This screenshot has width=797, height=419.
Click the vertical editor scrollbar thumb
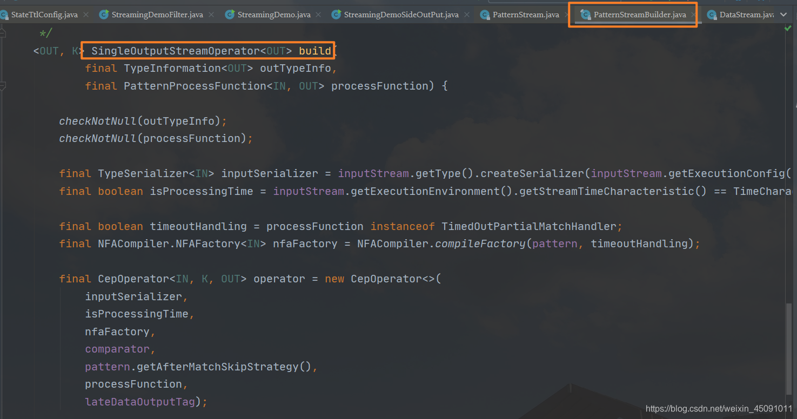tap(790, 348)
